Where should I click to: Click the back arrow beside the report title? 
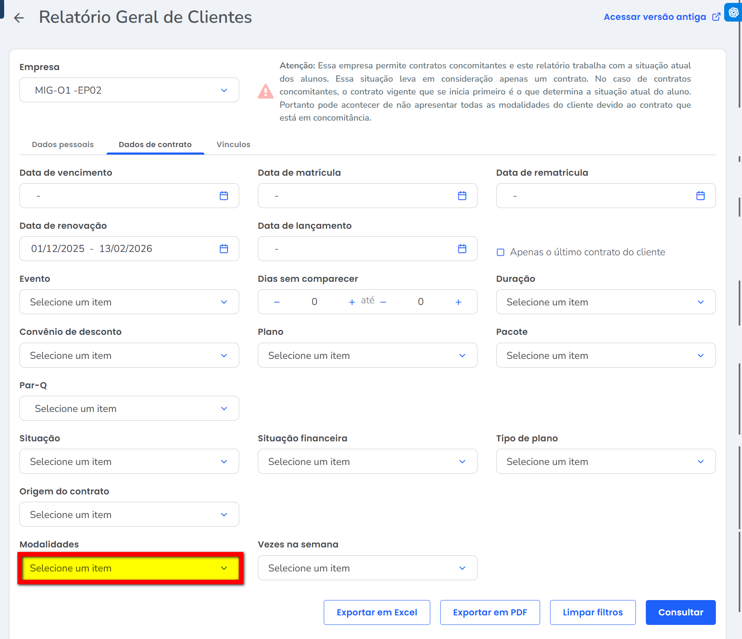pyautogui.click(x=19, y=18)
